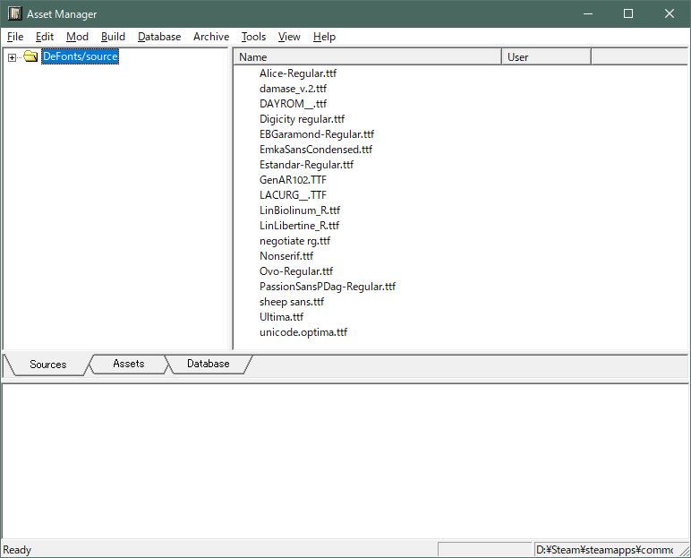The image size is (691, 558).
Task: Select Alice-Regular.ttf in the file list
Action: [297, 73]
